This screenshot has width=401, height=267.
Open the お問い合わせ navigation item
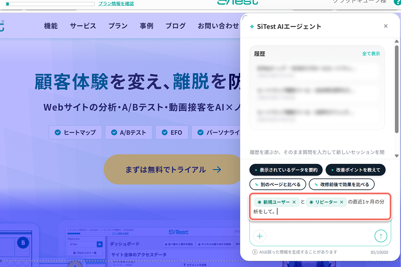tap(218, 26)
